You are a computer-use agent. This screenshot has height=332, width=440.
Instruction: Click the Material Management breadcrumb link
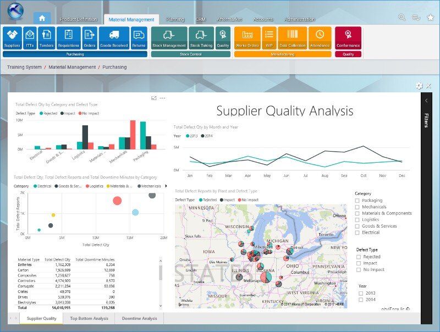pyautogui.click(x=71, y=67)
